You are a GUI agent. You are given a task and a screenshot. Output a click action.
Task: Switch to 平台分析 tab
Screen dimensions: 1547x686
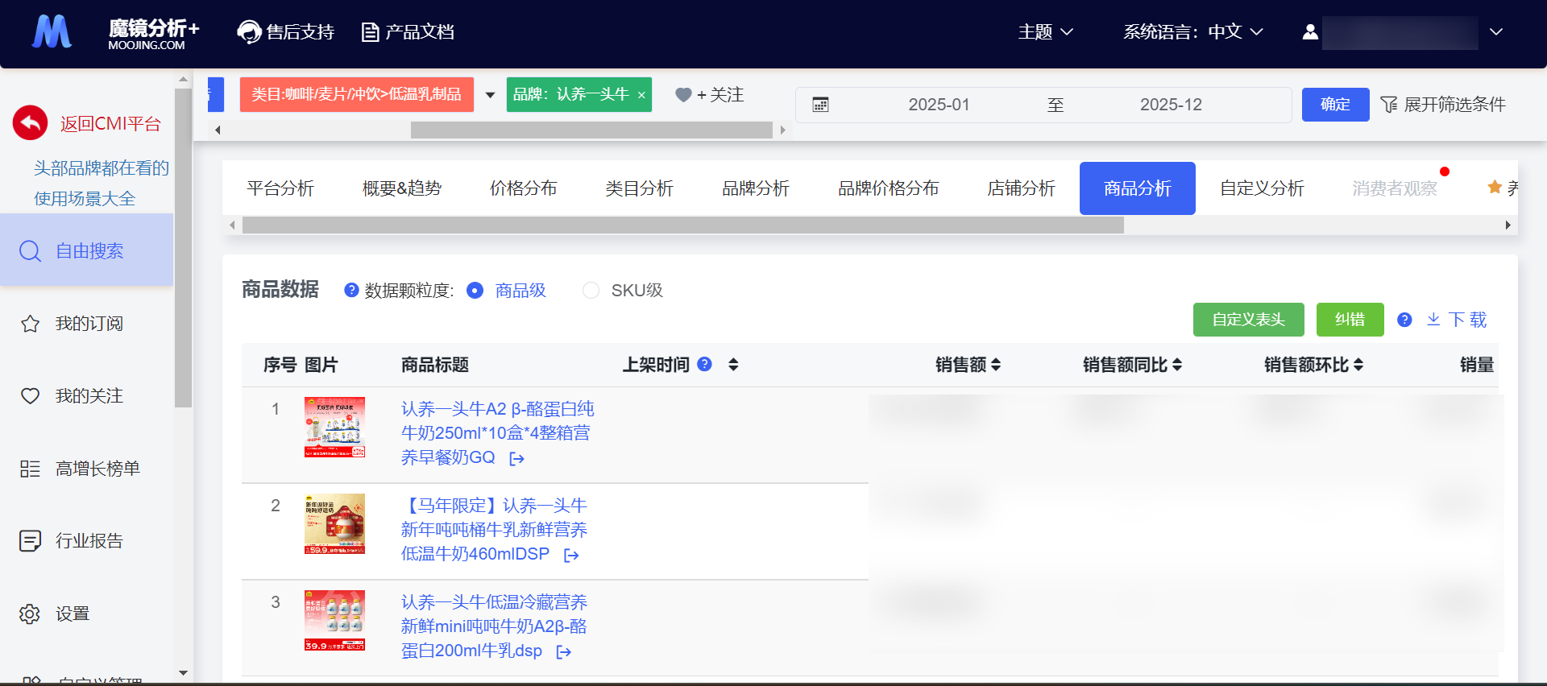click(x=280, y=188)
